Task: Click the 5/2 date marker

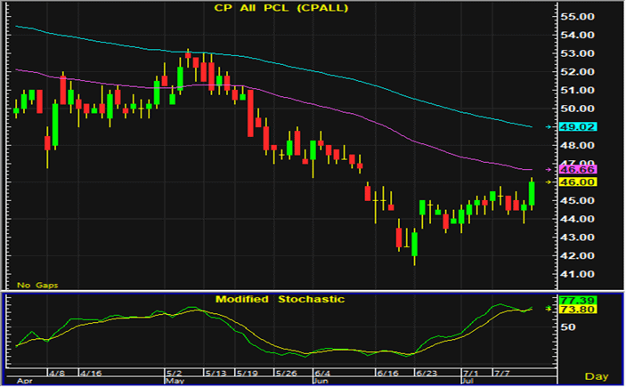Action: [174, 374]
